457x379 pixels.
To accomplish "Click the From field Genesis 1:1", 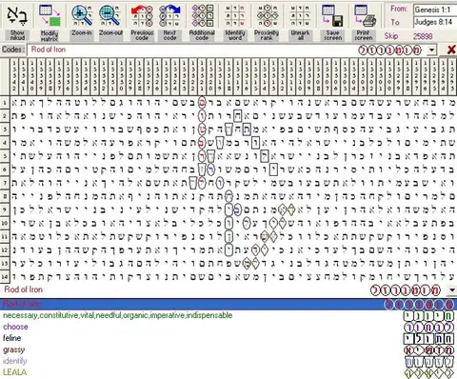I will (x=435, y=10).
